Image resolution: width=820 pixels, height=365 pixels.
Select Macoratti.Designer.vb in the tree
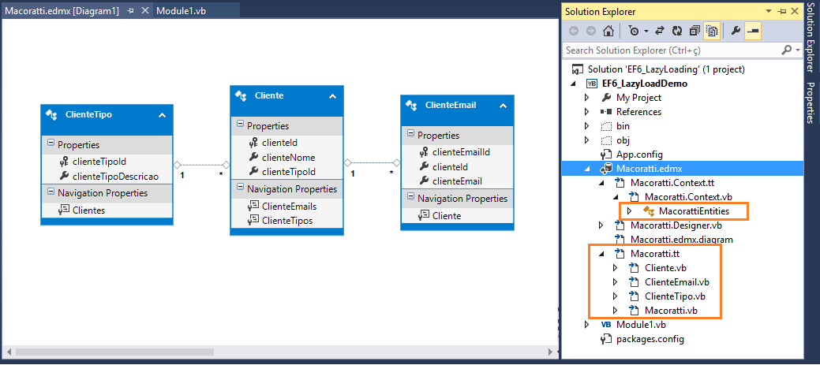(676, 226)
